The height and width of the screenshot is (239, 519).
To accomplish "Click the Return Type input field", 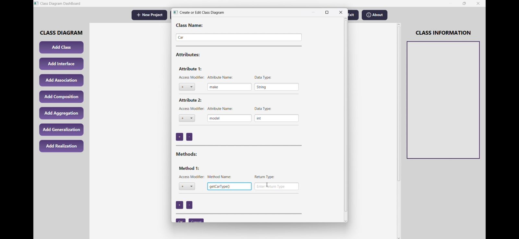I will (x=276, y=187).
